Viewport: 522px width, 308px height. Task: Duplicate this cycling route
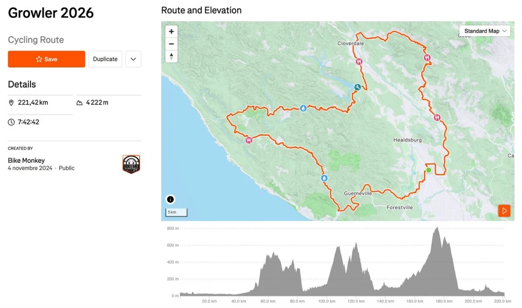click(105, 59)
